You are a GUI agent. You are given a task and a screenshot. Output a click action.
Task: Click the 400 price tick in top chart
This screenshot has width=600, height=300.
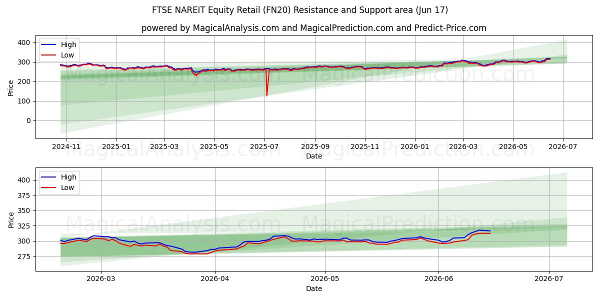click(x=25, y=43)
